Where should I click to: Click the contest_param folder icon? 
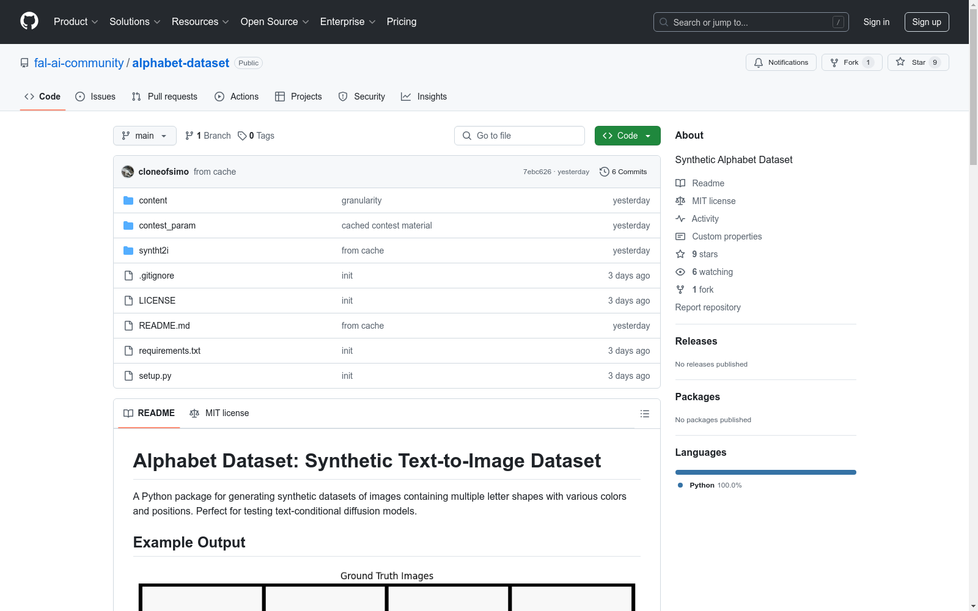coord(128,225)
